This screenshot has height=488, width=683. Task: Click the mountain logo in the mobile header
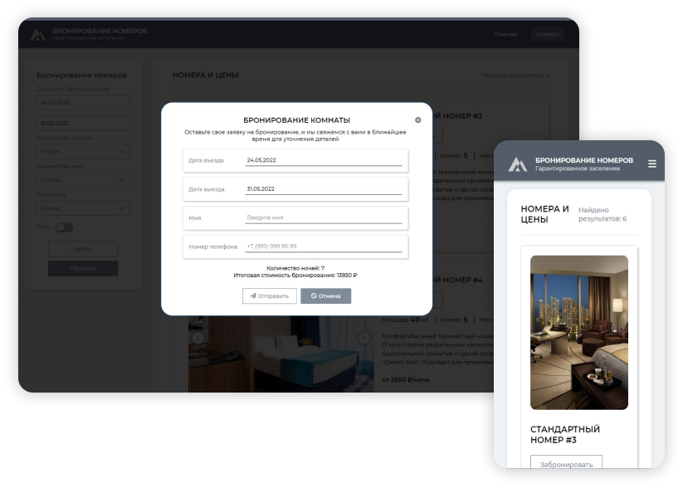(518, 164)
